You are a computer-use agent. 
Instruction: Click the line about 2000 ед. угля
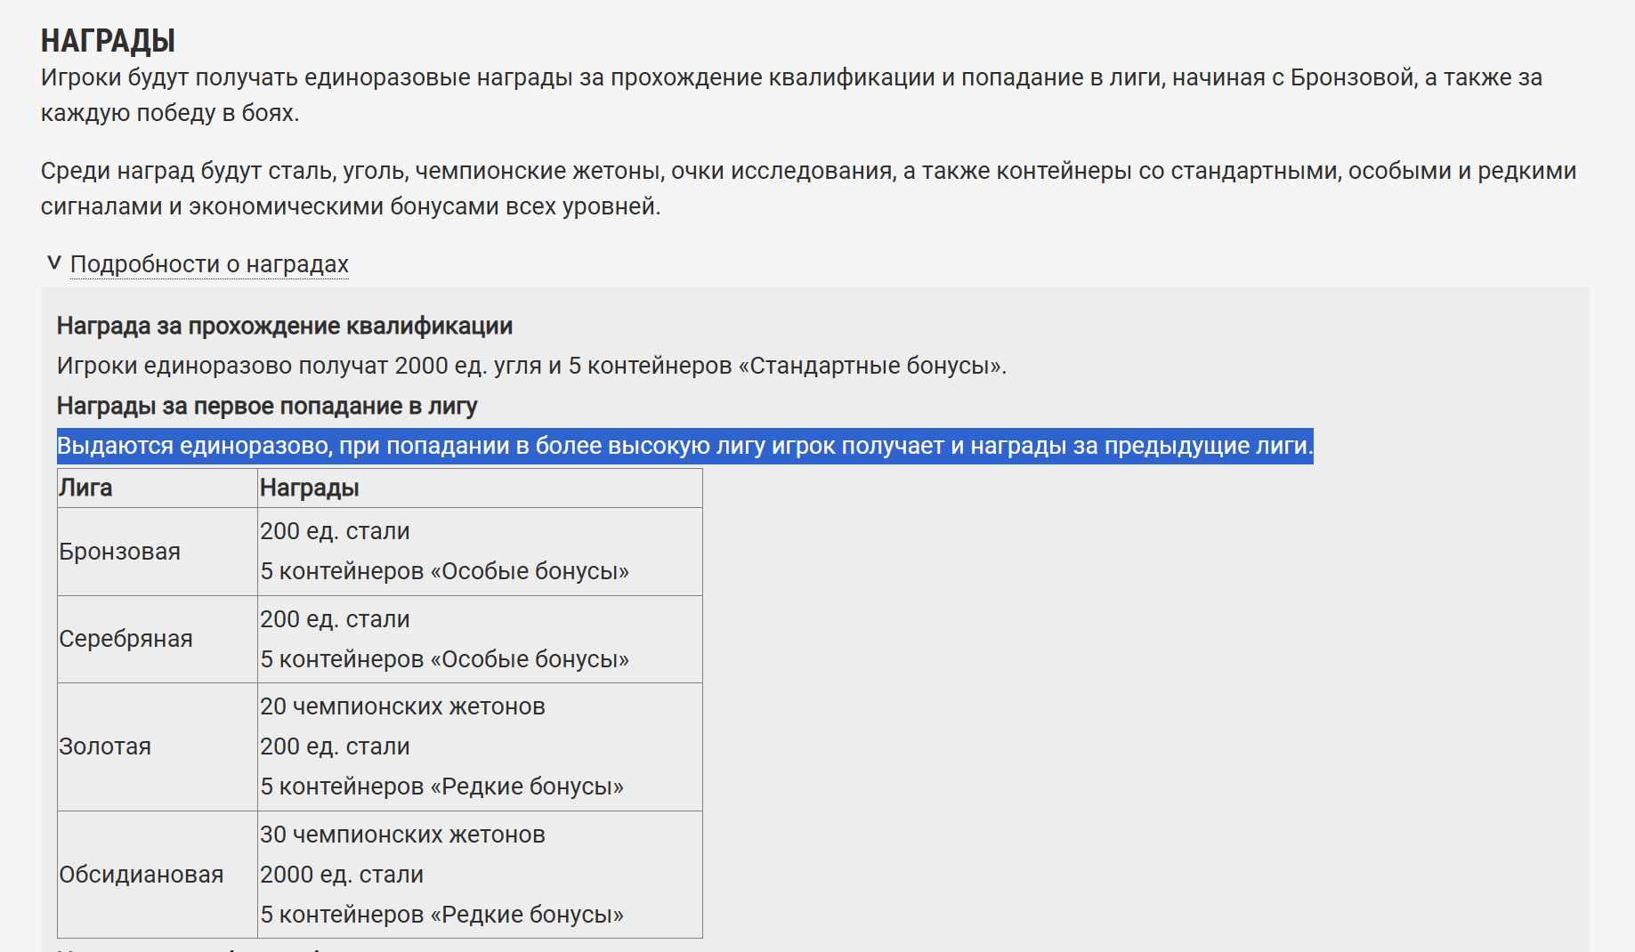[531, 367]
